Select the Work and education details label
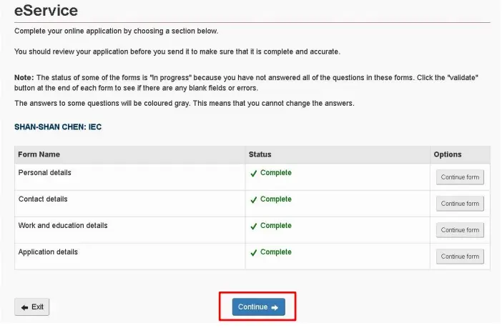Screen dimensions: 502x328 tap(63, 226)
